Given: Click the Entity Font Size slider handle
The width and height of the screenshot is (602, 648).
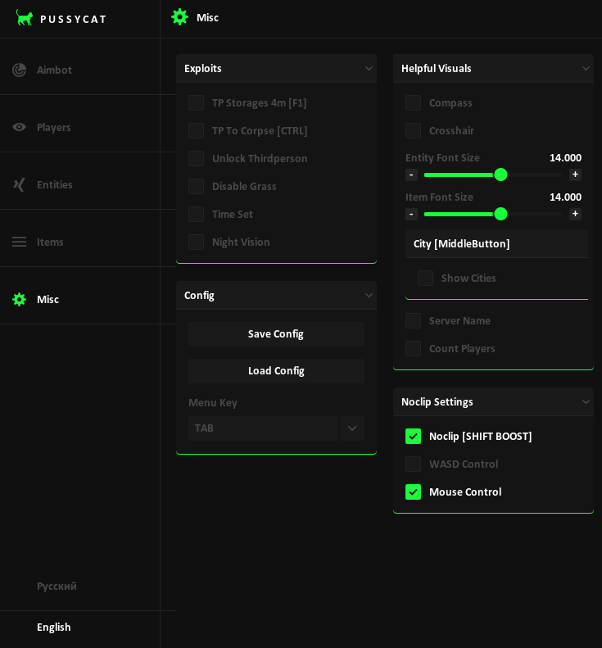Looking at the screenshot, I should tap(500, 174).
